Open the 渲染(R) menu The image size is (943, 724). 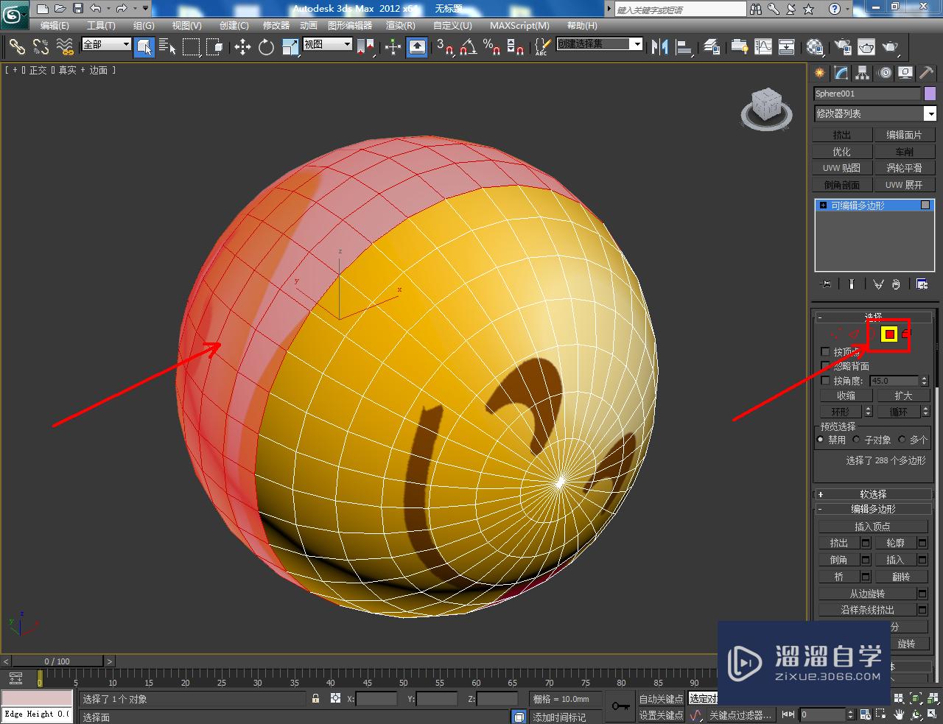pos(401,25)
